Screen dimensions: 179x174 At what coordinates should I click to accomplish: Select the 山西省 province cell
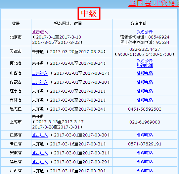16,73
